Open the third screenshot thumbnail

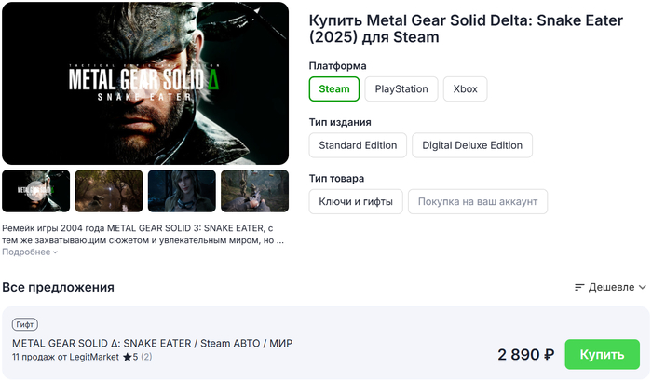coord(182,191)
